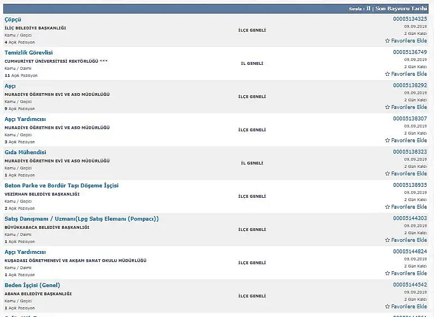The width and height of the screenshot is (434, 317).
Task: Click Favorilere Ekle for Temizlik Görevlisi
Action: [x=409, y=74]
